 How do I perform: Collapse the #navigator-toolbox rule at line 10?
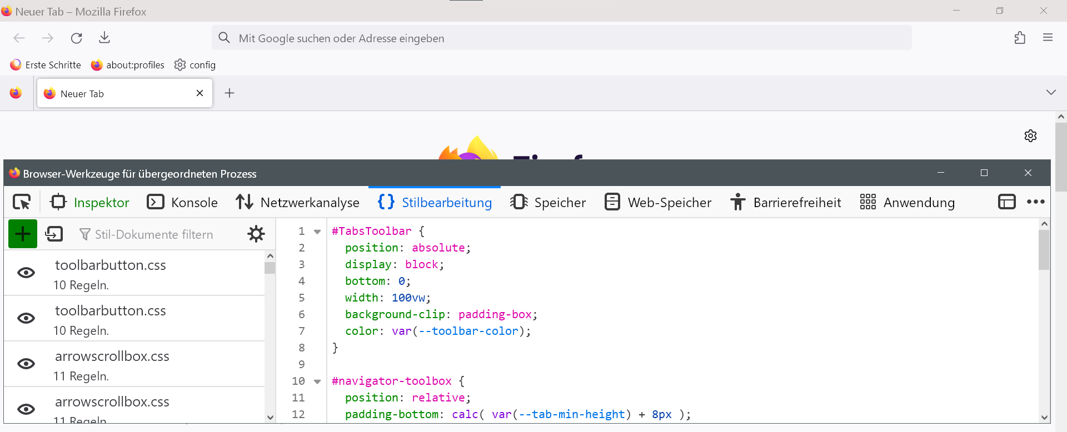(317, 381)
